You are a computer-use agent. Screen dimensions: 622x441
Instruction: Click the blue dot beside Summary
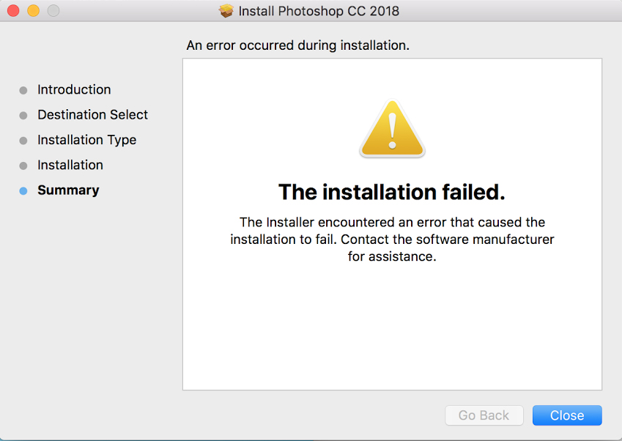[24, 190]
